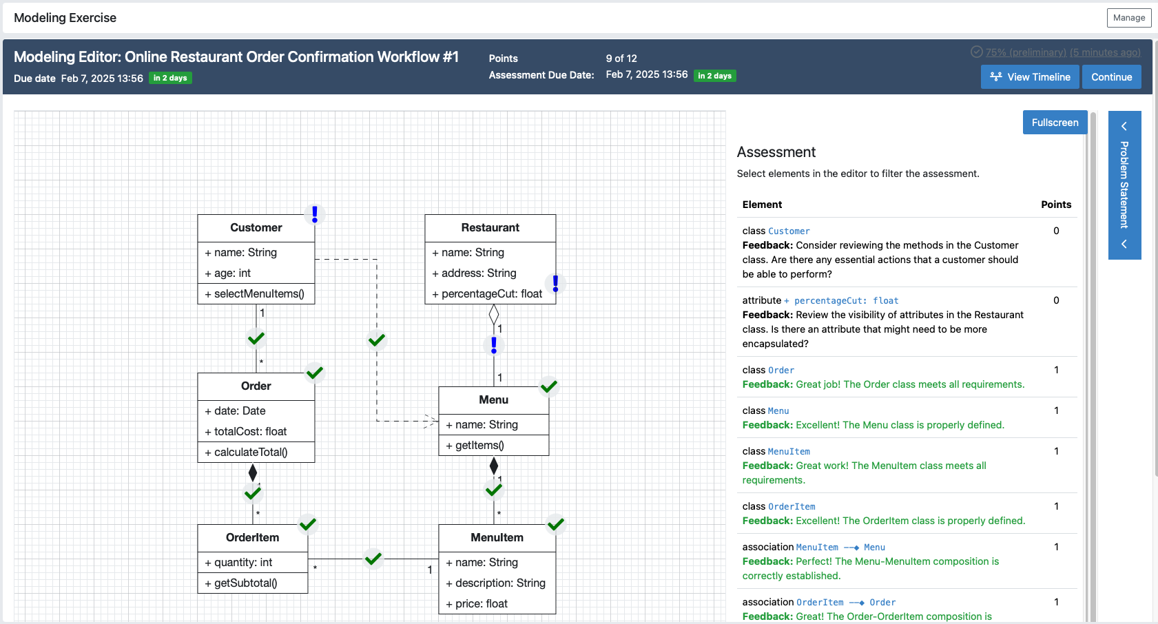Click the blue exclamation on the Restaurant-Menu aggregation
Viewport: 1158px width, 624px height.
[493, 346]
